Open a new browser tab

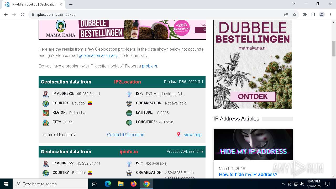71,4
